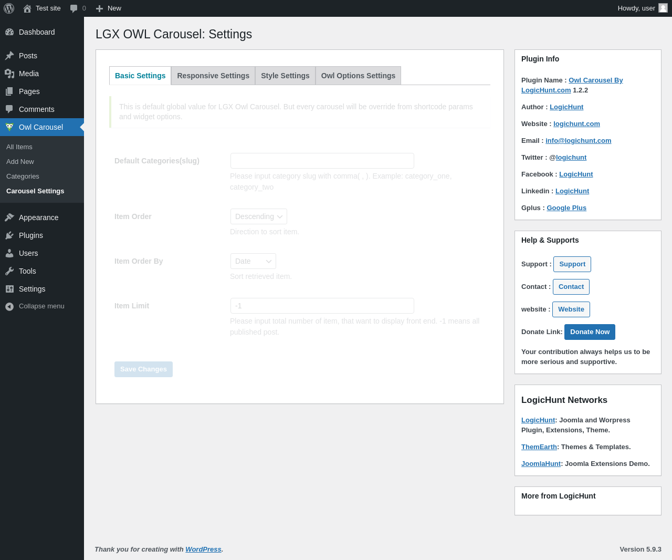Switch to the Owl Options Settings tab
This screenshot has width=672, height=560.
[358, 76]
